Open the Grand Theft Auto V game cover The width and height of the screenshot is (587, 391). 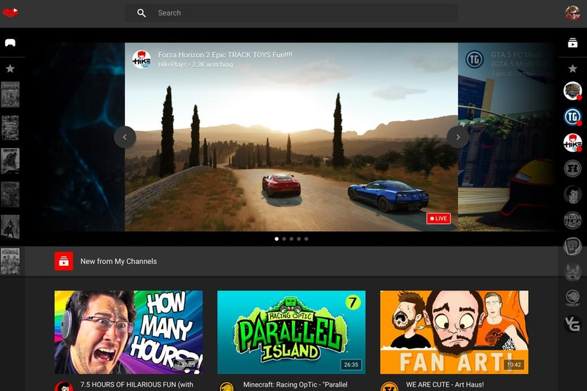10,128
